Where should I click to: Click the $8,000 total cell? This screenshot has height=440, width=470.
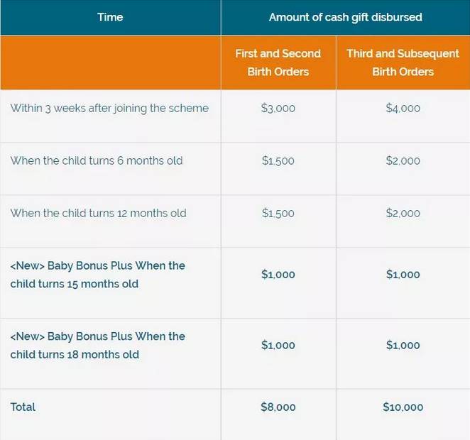[x=278, y=407]
